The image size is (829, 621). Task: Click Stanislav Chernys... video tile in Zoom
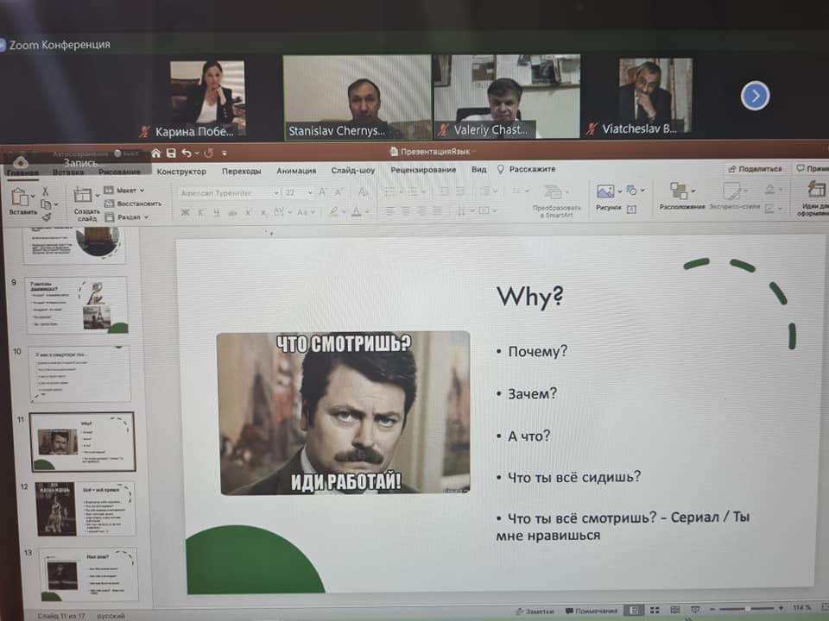[x=357, y=97]
